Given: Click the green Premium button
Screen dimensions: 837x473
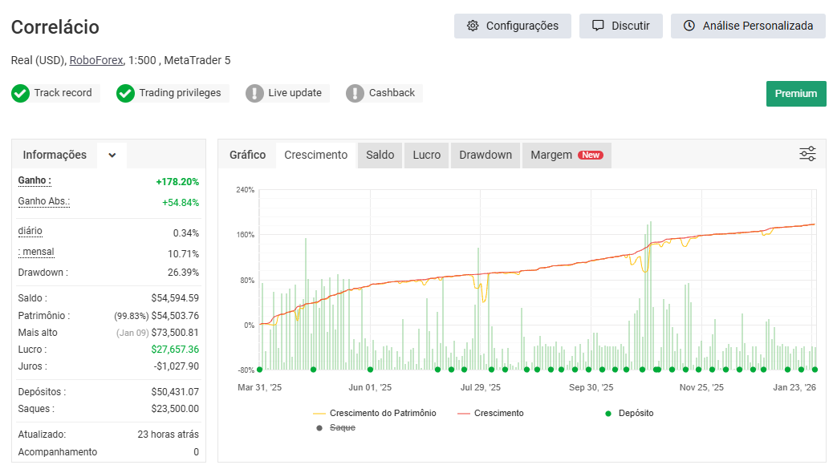Looking at the screenshot, I should coord(795,93).
